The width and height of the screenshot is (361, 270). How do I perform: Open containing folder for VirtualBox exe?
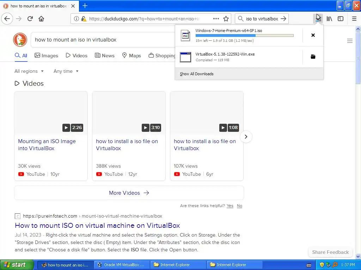[313, 57]
